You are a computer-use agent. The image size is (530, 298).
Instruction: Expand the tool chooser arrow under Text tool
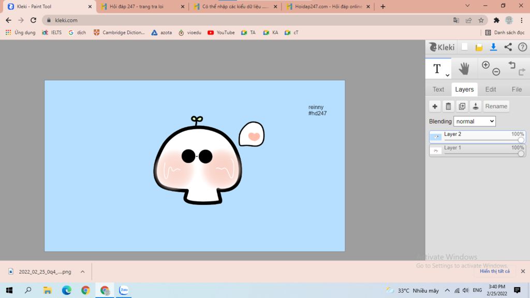pos(447,76)
